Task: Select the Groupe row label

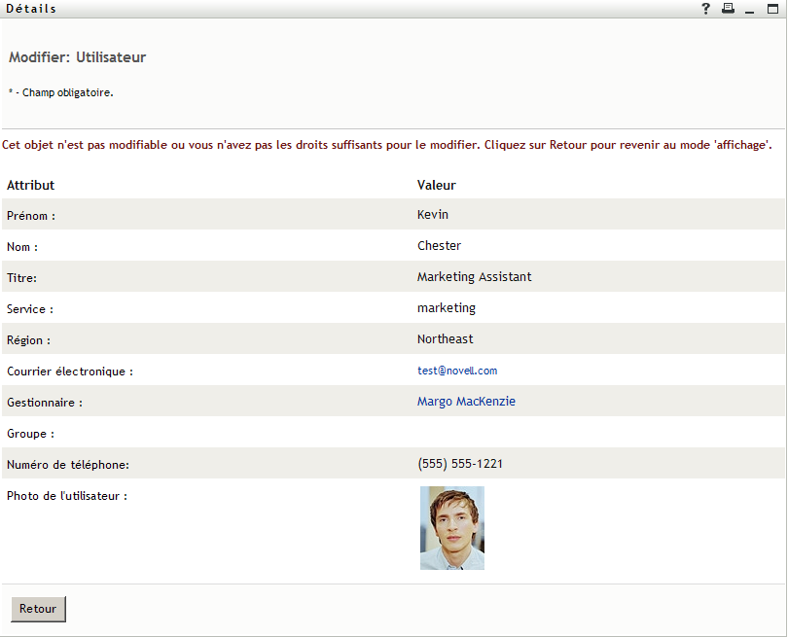Action: click(30, 434)
